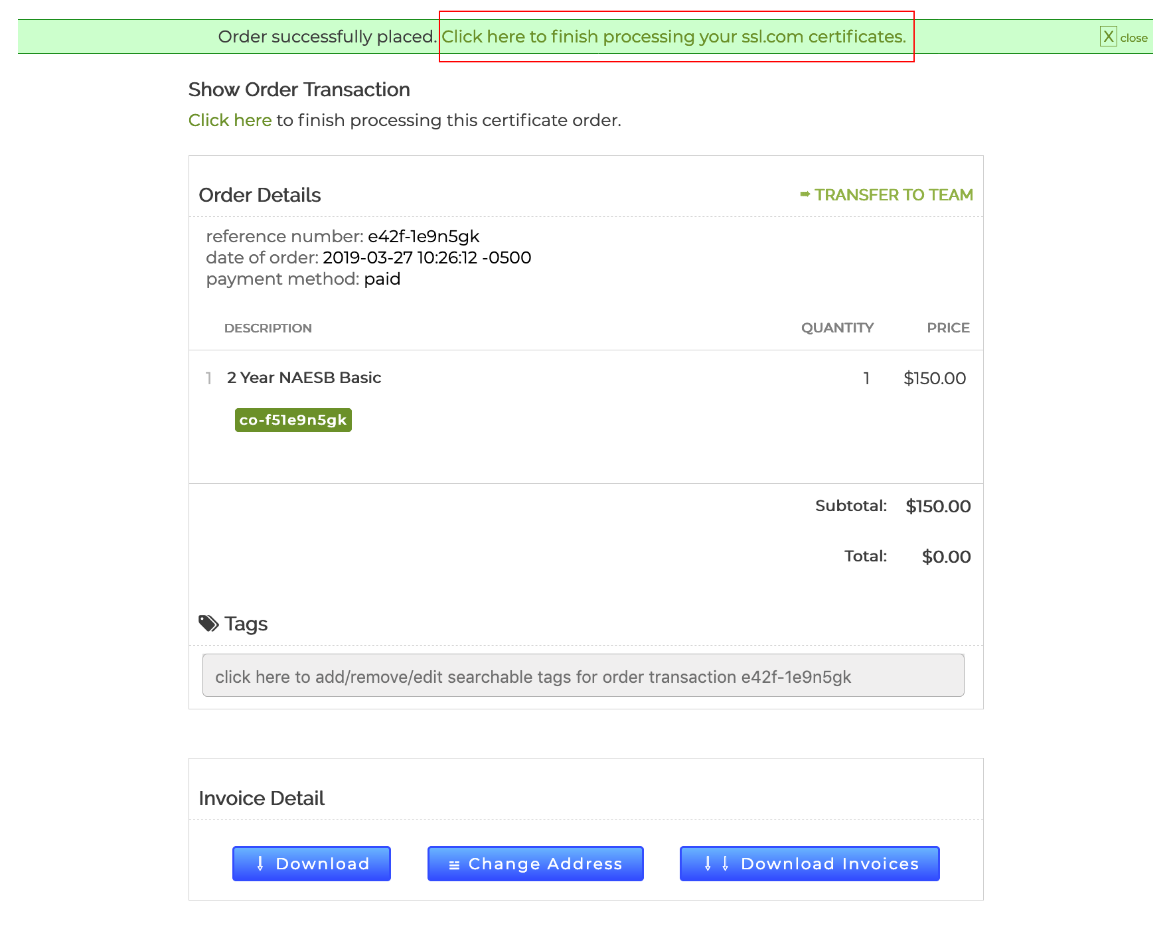Open the co-f51e9n5gk certificate order badge
1171x937 pixels.
(293, 420)
